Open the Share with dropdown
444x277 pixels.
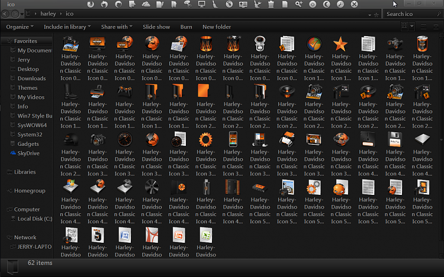tap(117, 27)
